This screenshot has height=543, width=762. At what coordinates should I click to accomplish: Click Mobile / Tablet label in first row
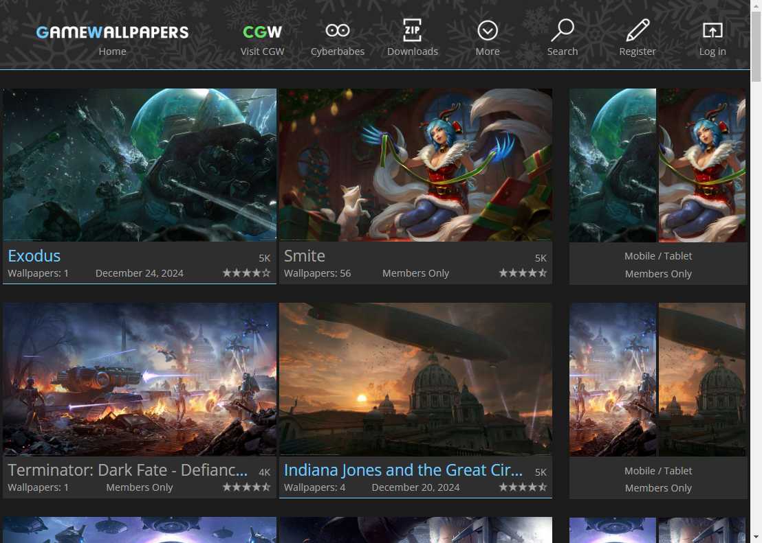pyautogui.click(x=658, y=256)
